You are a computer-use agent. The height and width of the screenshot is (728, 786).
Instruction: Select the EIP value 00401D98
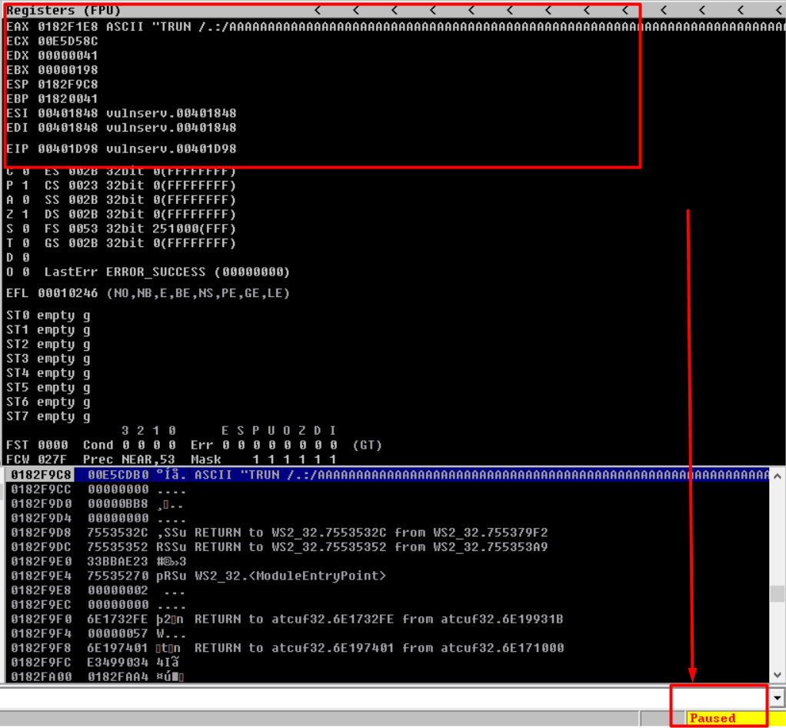[x=68, y=149]
